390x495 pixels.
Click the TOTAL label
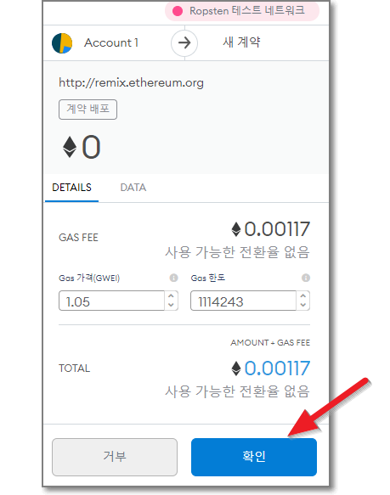tap(74, 368)
